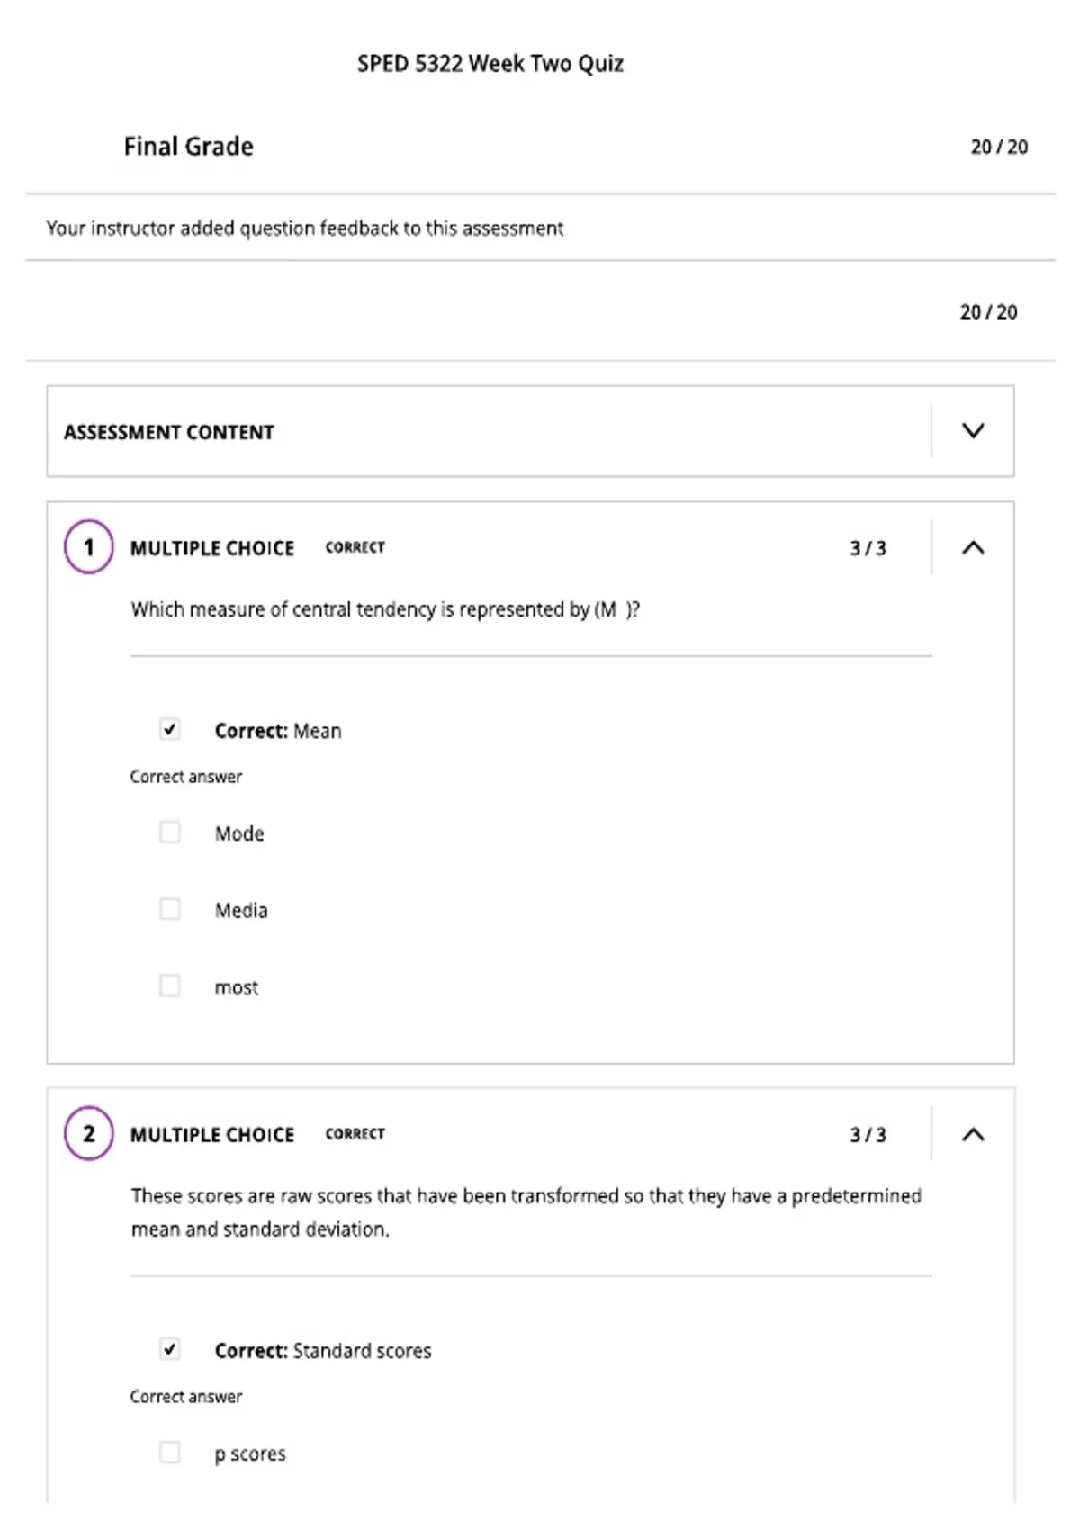Toggle the Standard scores checkbox
Viewport: 1080px width, 1530px height.
click(169, 1348)
